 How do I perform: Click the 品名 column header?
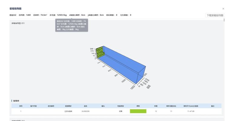click(85, 106)
